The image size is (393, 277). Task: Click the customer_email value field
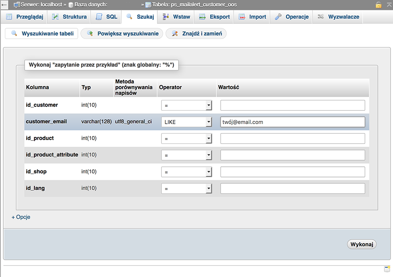[x=293, y=122]
